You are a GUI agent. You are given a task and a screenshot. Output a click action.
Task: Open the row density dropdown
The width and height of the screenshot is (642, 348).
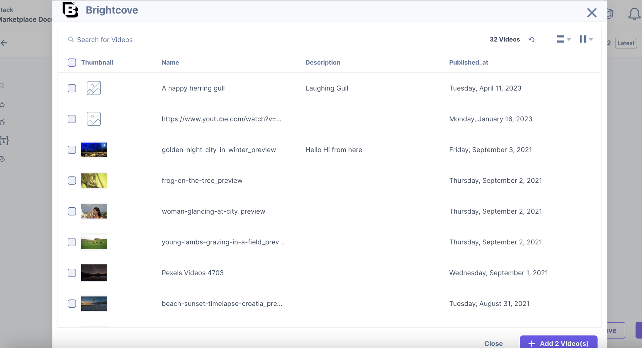[x=564, y=39]
